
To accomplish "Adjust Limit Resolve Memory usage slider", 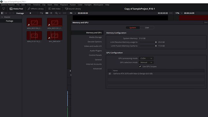I will click(x=156, y=42).
